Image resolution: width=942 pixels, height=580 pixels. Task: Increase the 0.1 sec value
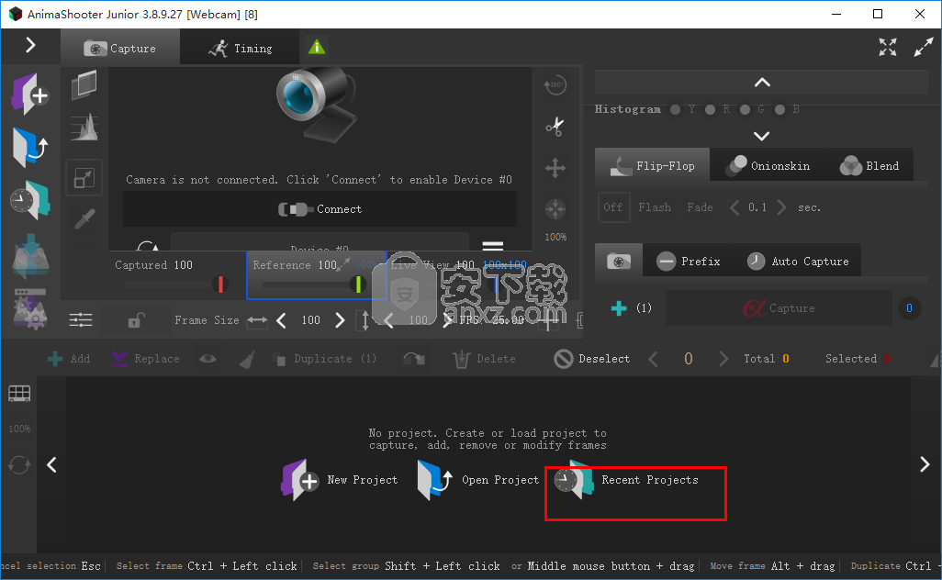point(781,207)
